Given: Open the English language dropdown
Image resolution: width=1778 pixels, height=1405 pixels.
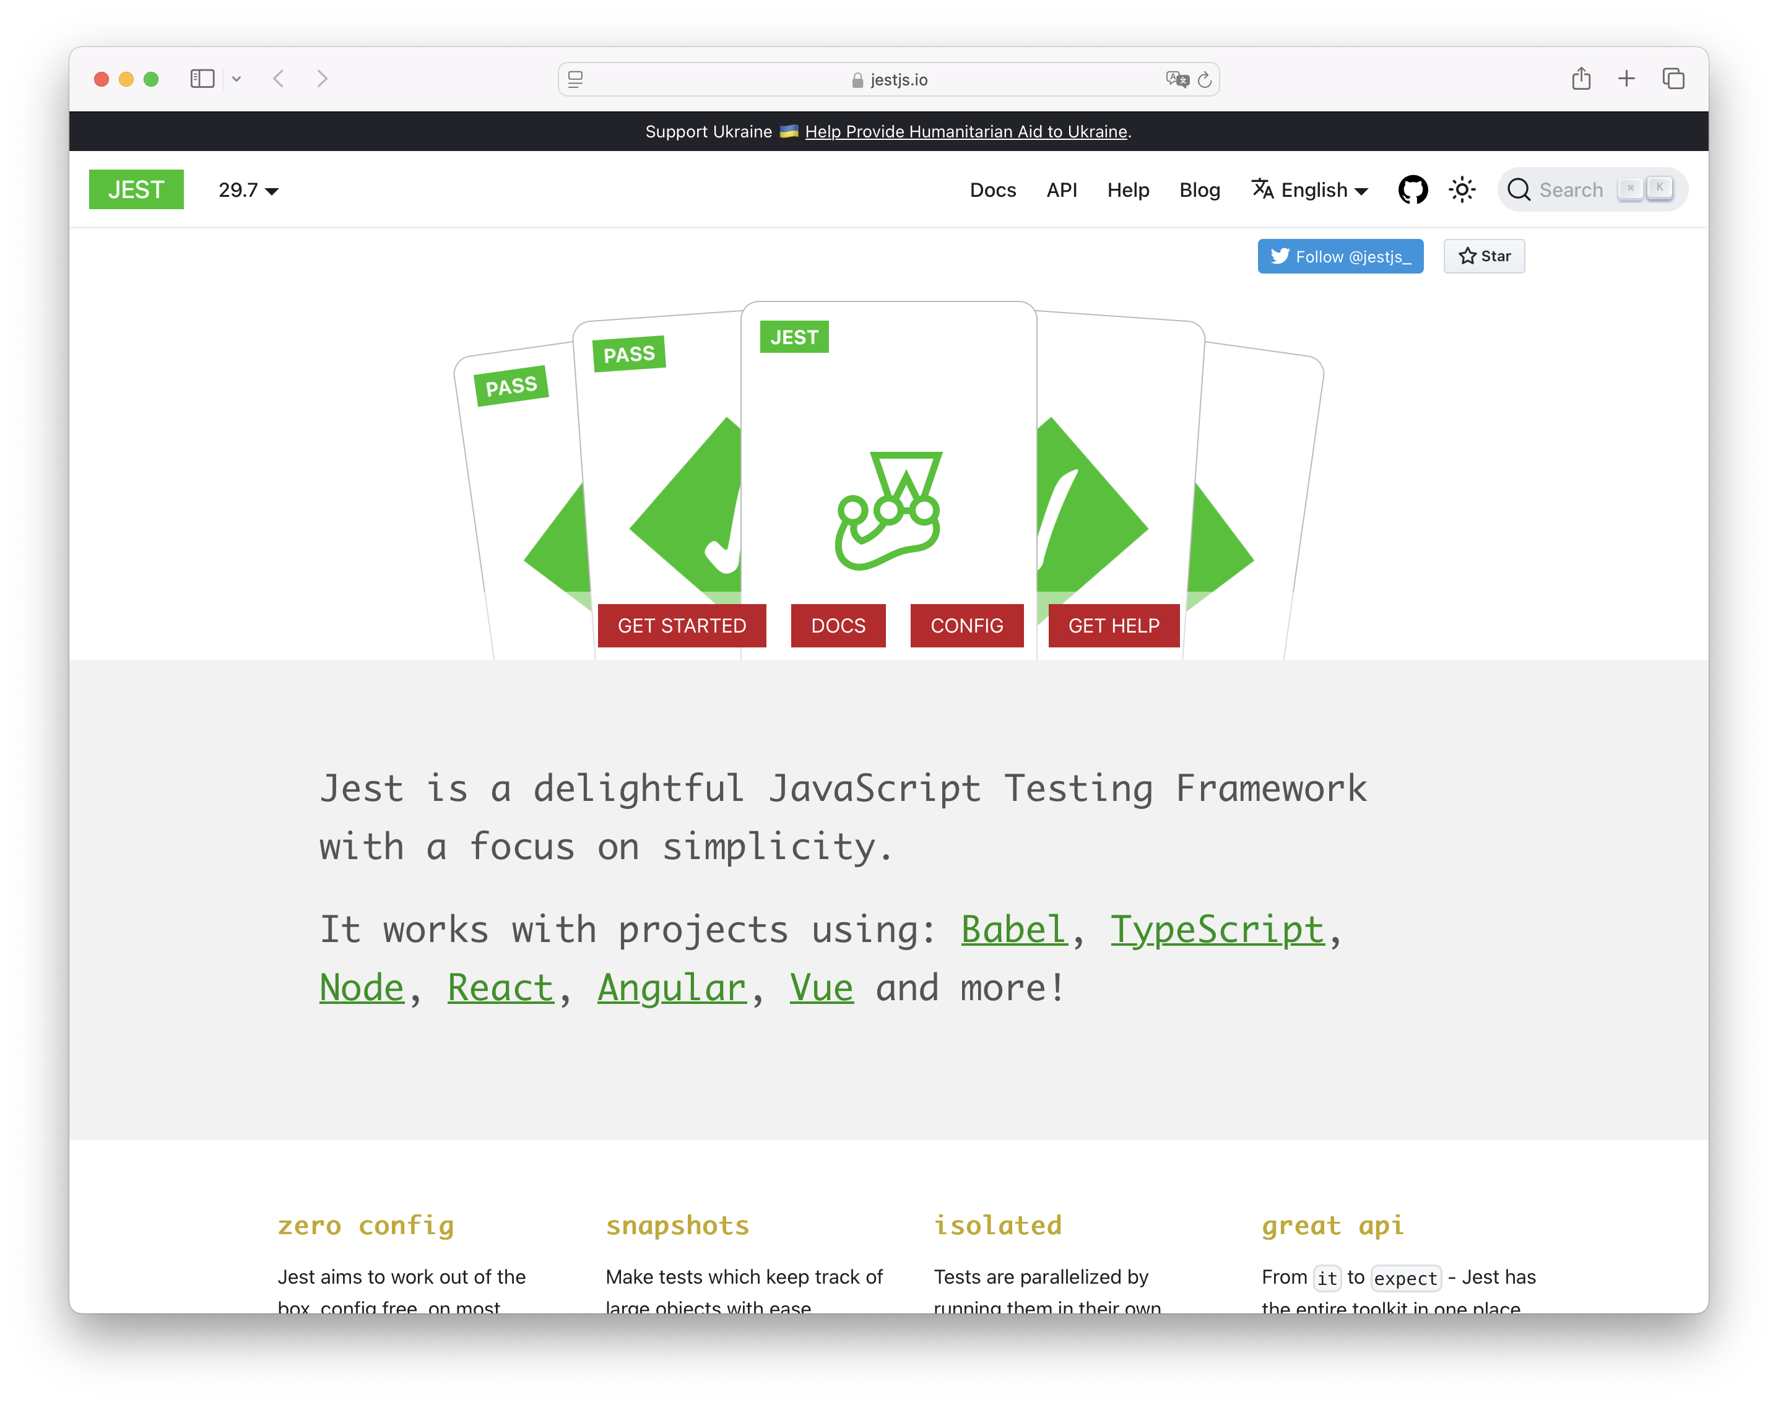Looking at the screenshot, I should point(1310,190).
